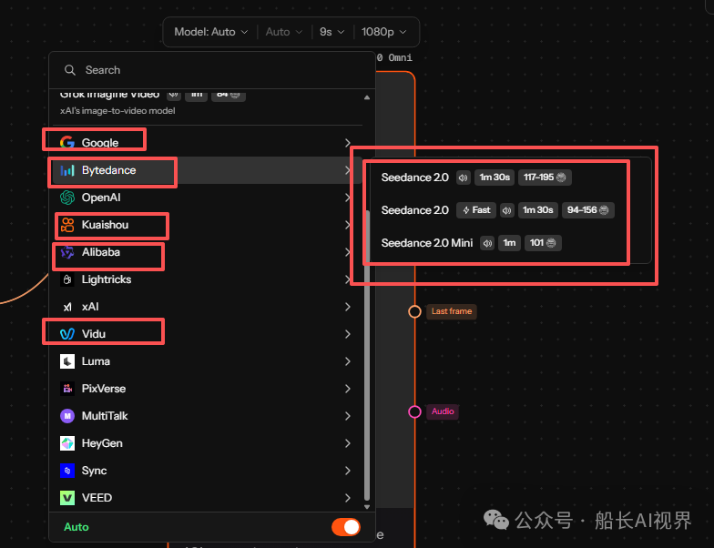Viewport: 714px width, 548px height.
Task: Expand HeyGen submenu chevron
Action: (348, 443)
